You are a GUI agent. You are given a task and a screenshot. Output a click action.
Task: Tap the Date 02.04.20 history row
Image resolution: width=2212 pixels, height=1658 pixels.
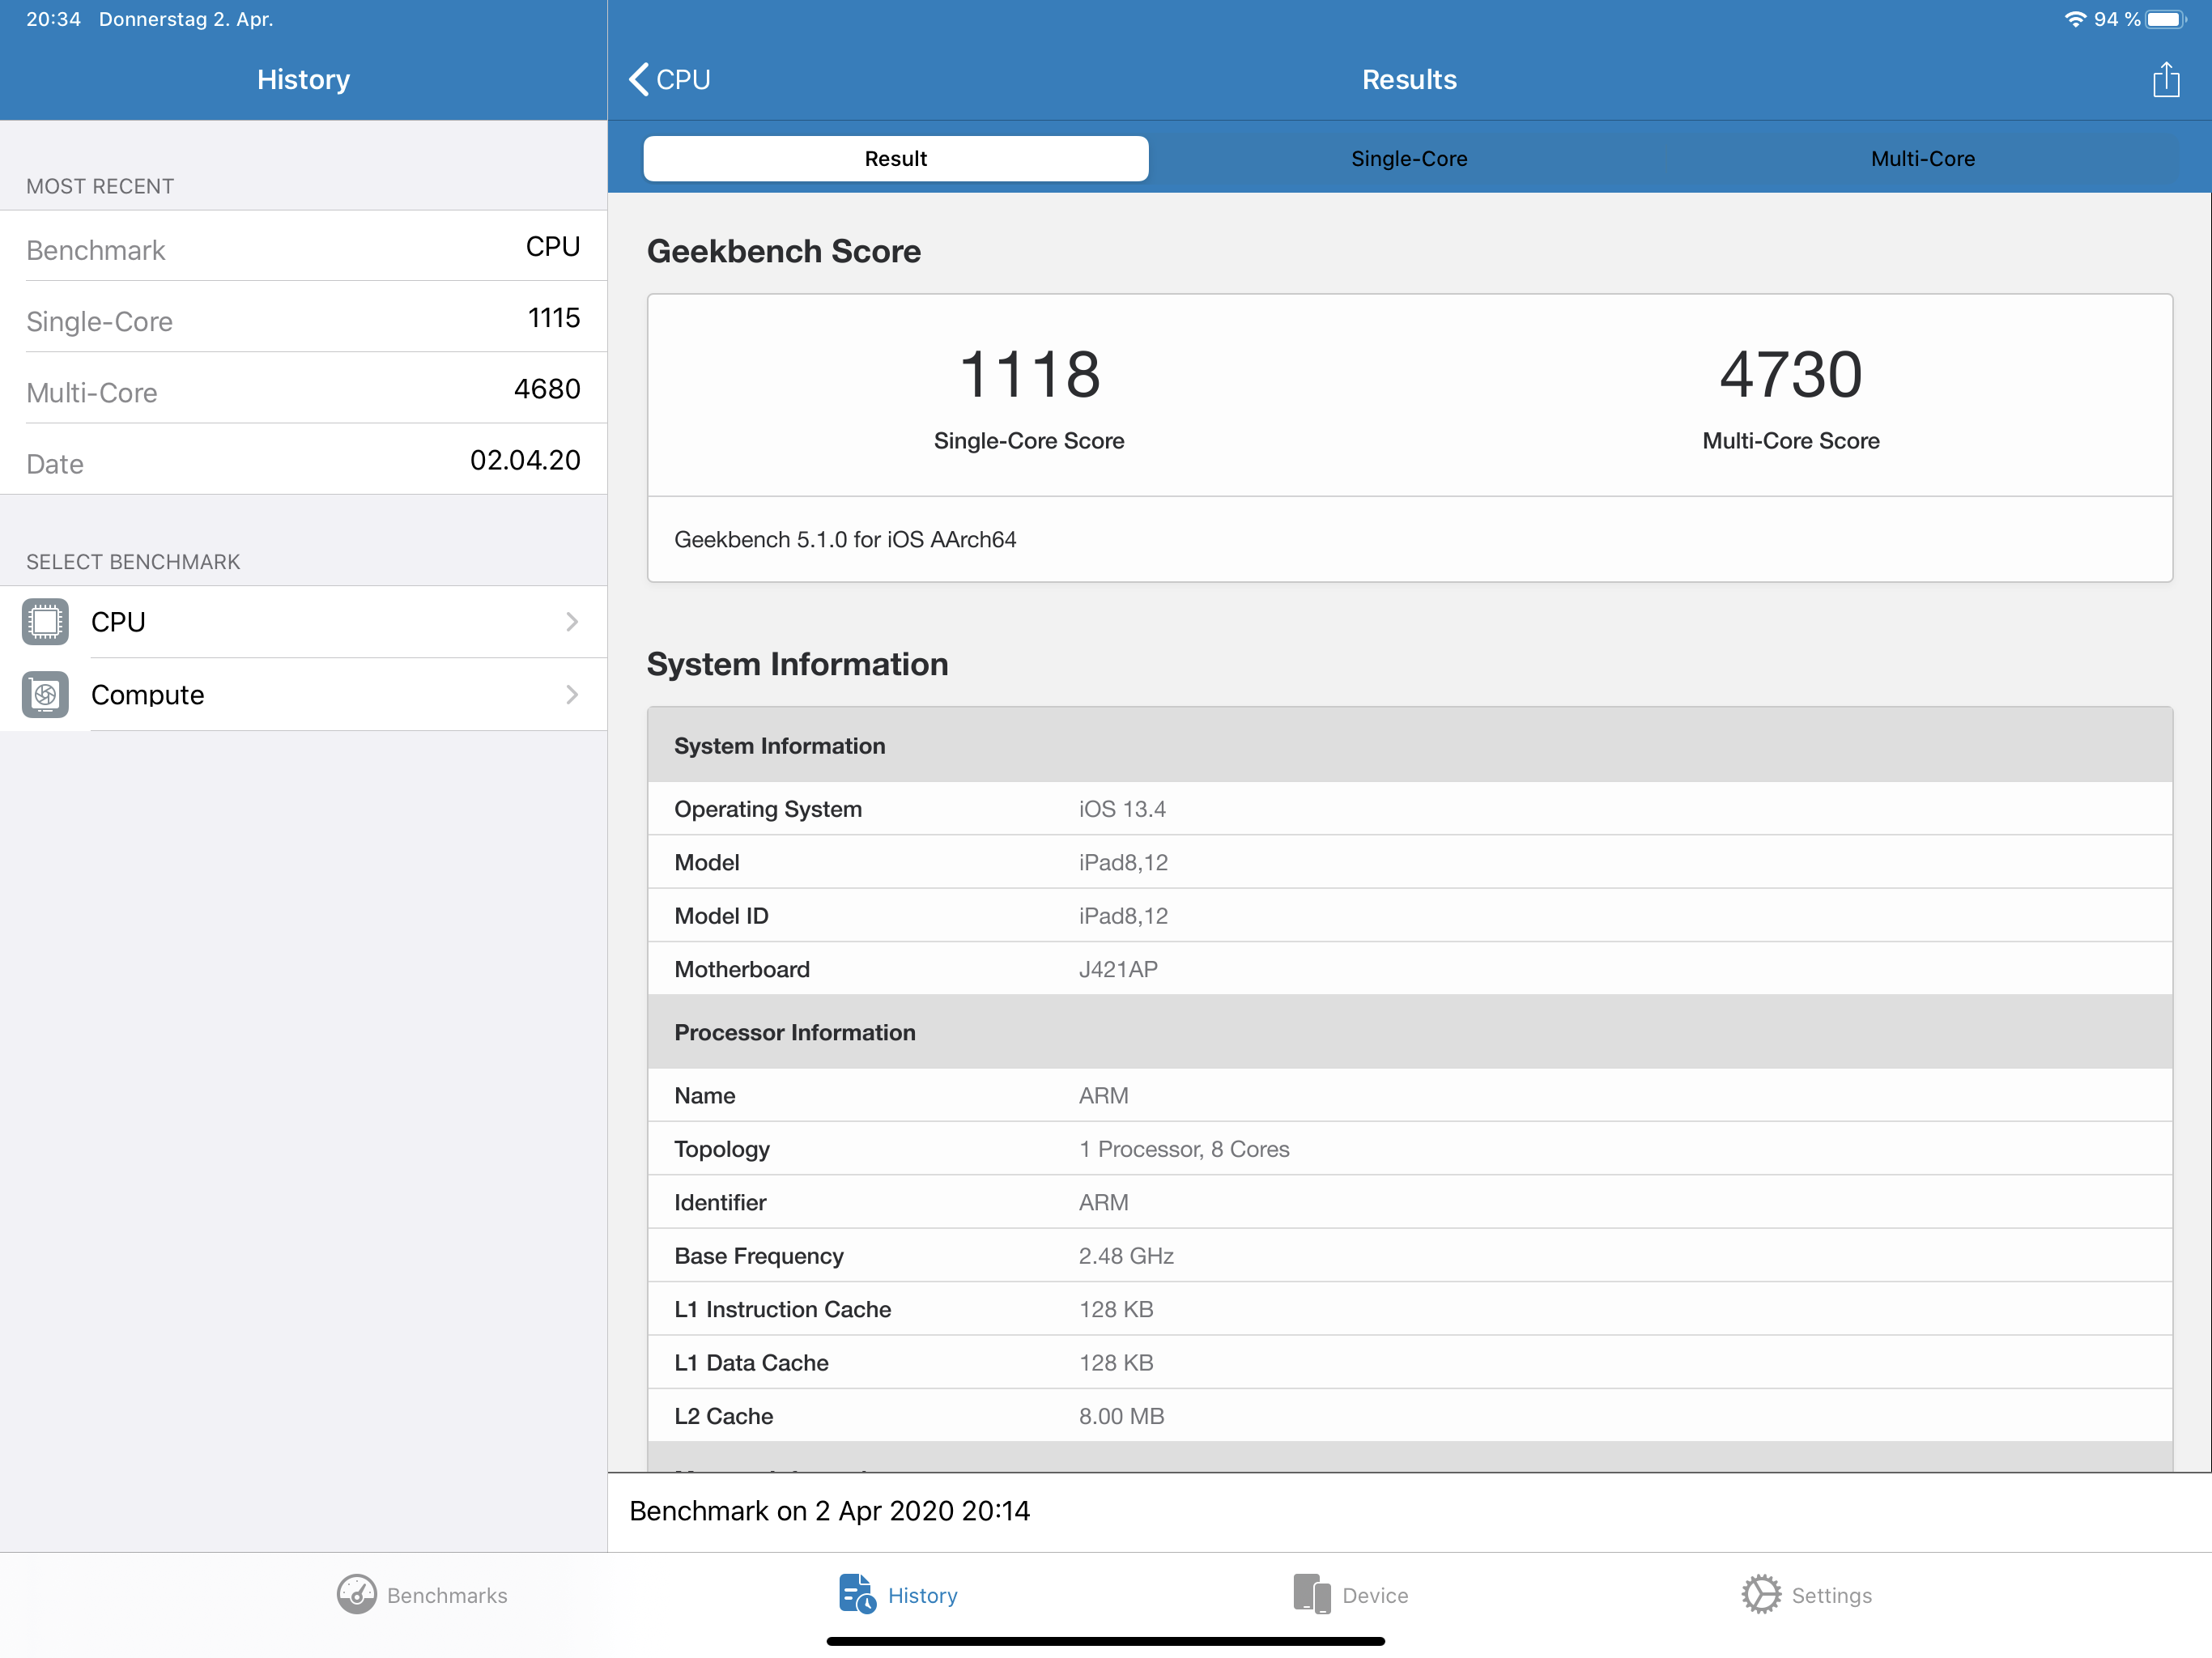point(303,462)
